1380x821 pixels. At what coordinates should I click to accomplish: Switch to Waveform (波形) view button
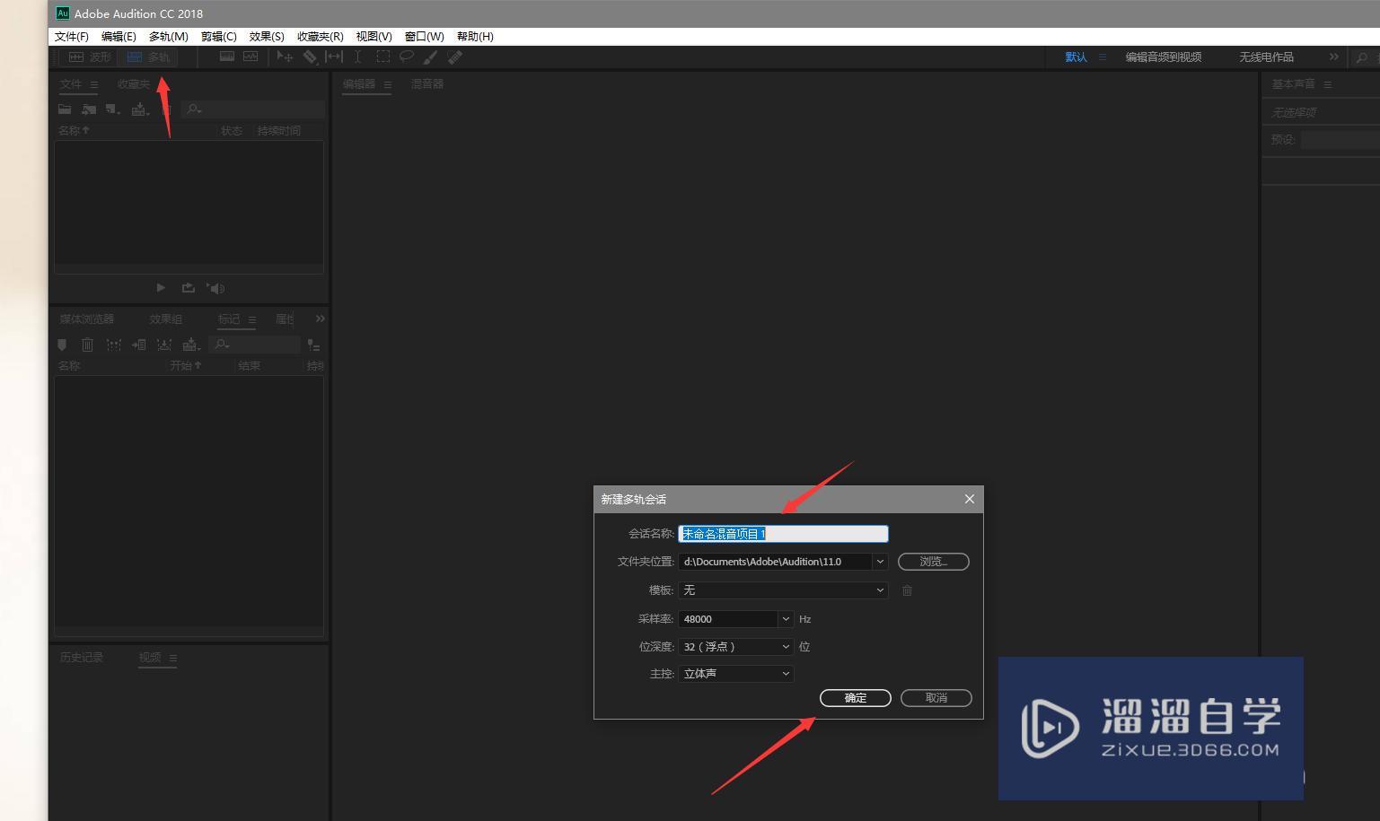tap(90, 57)
